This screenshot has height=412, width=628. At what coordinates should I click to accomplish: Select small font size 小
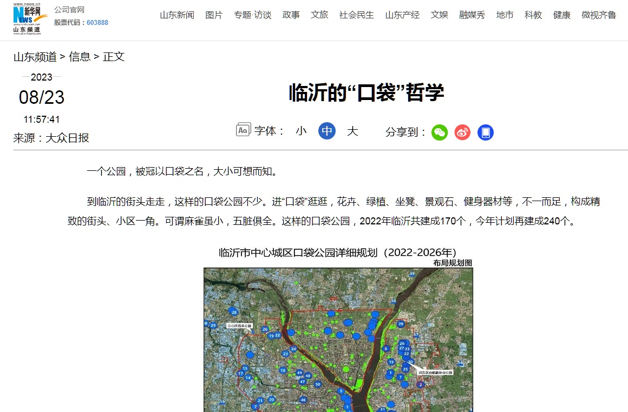(x=301, y=131)
